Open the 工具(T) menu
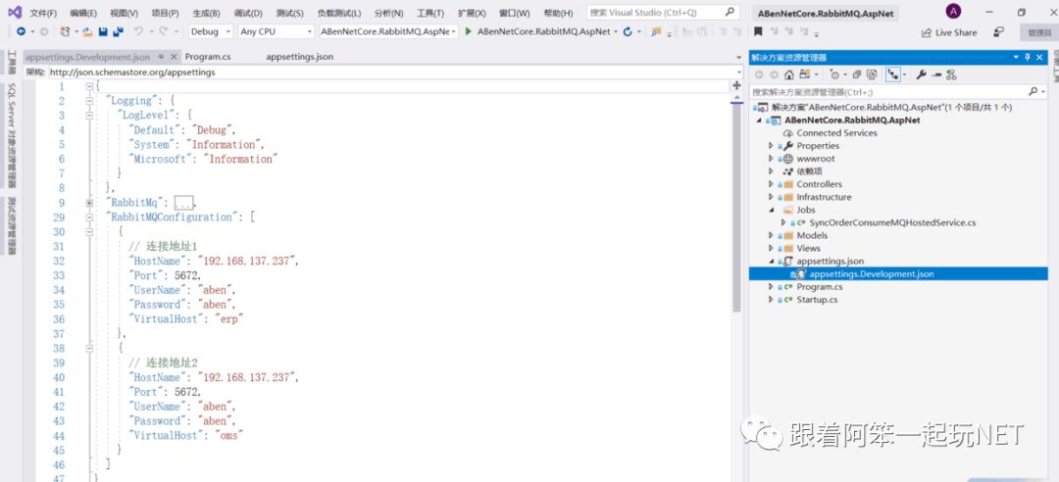1059x482 pixels. click(x=430, y=13)
